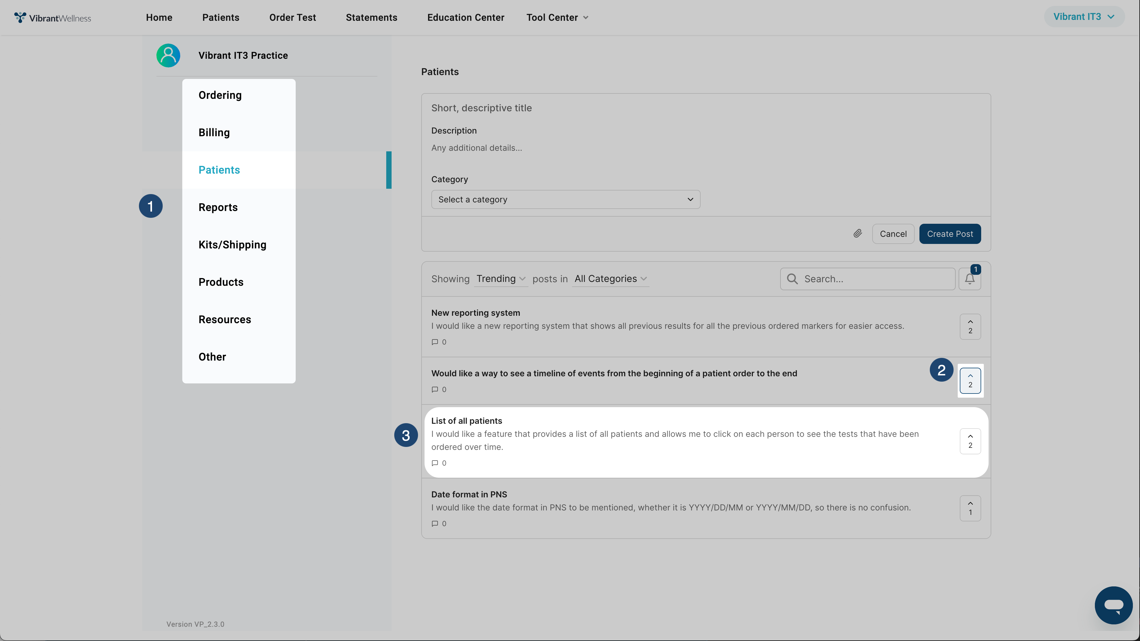Click the Vibrant Wellness logo
1140x641 pixels.
tap(53, 18)
